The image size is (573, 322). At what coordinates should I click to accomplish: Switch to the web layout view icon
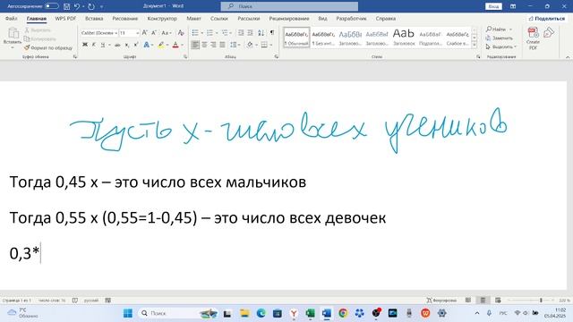point(498,301)
